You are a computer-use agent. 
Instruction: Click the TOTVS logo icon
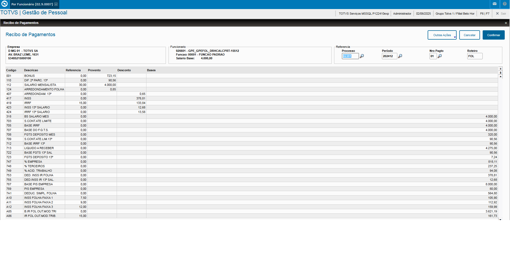pos(5,4)
